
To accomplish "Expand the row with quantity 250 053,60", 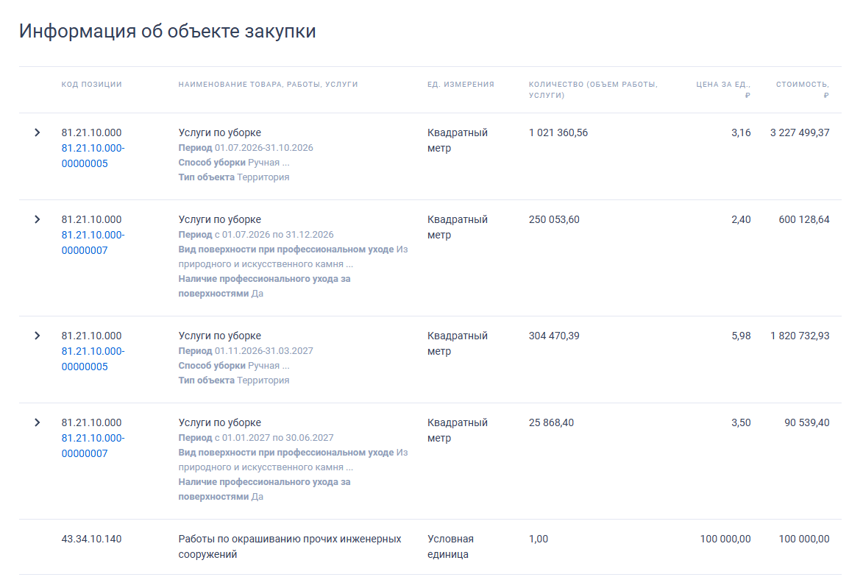I will point(37,219).
